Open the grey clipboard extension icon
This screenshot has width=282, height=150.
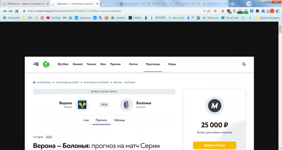pos(234,11)
